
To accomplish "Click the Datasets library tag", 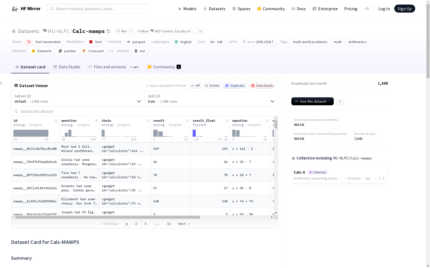I will pyautogui.click(x=42, y=51).
